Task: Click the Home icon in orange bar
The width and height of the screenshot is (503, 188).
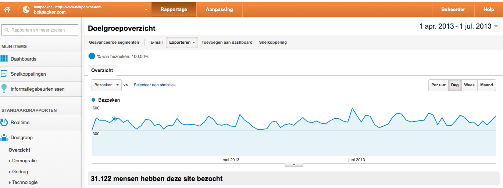Action: coord(7,10)
